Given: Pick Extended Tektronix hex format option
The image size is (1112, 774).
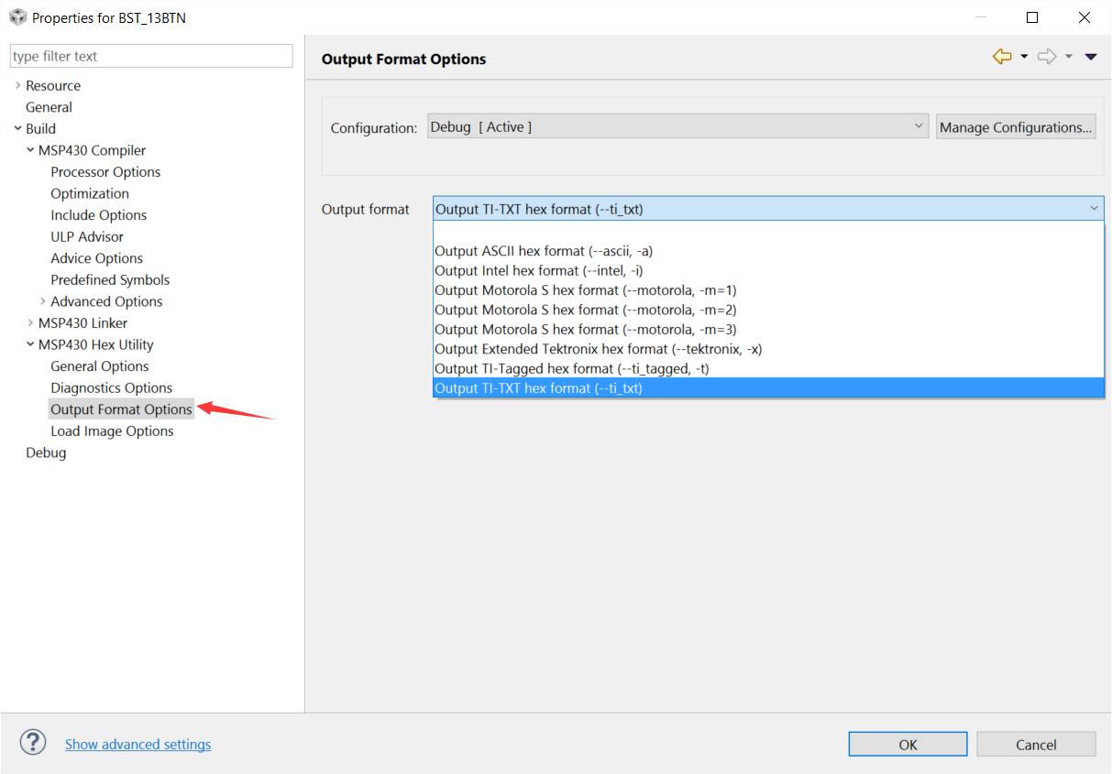Looking at the screenshot, I should 598,349.
